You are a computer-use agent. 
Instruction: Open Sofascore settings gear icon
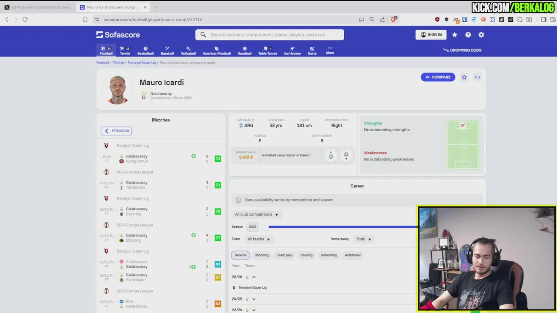[481, 35]
